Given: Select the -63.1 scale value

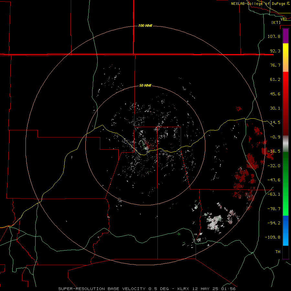Looking at the screenshot, I should click(x=274, y=194).
